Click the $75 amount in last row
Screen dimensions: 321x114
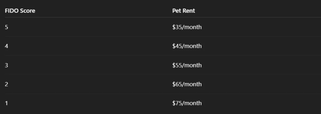point(177,103)
